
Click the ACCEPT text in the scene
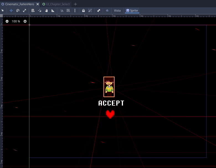click(111, 103)
